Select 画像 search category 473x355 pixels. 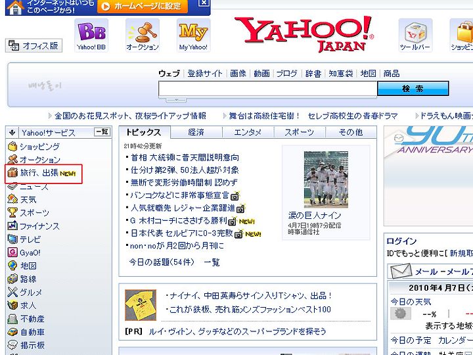pos(238,74)
